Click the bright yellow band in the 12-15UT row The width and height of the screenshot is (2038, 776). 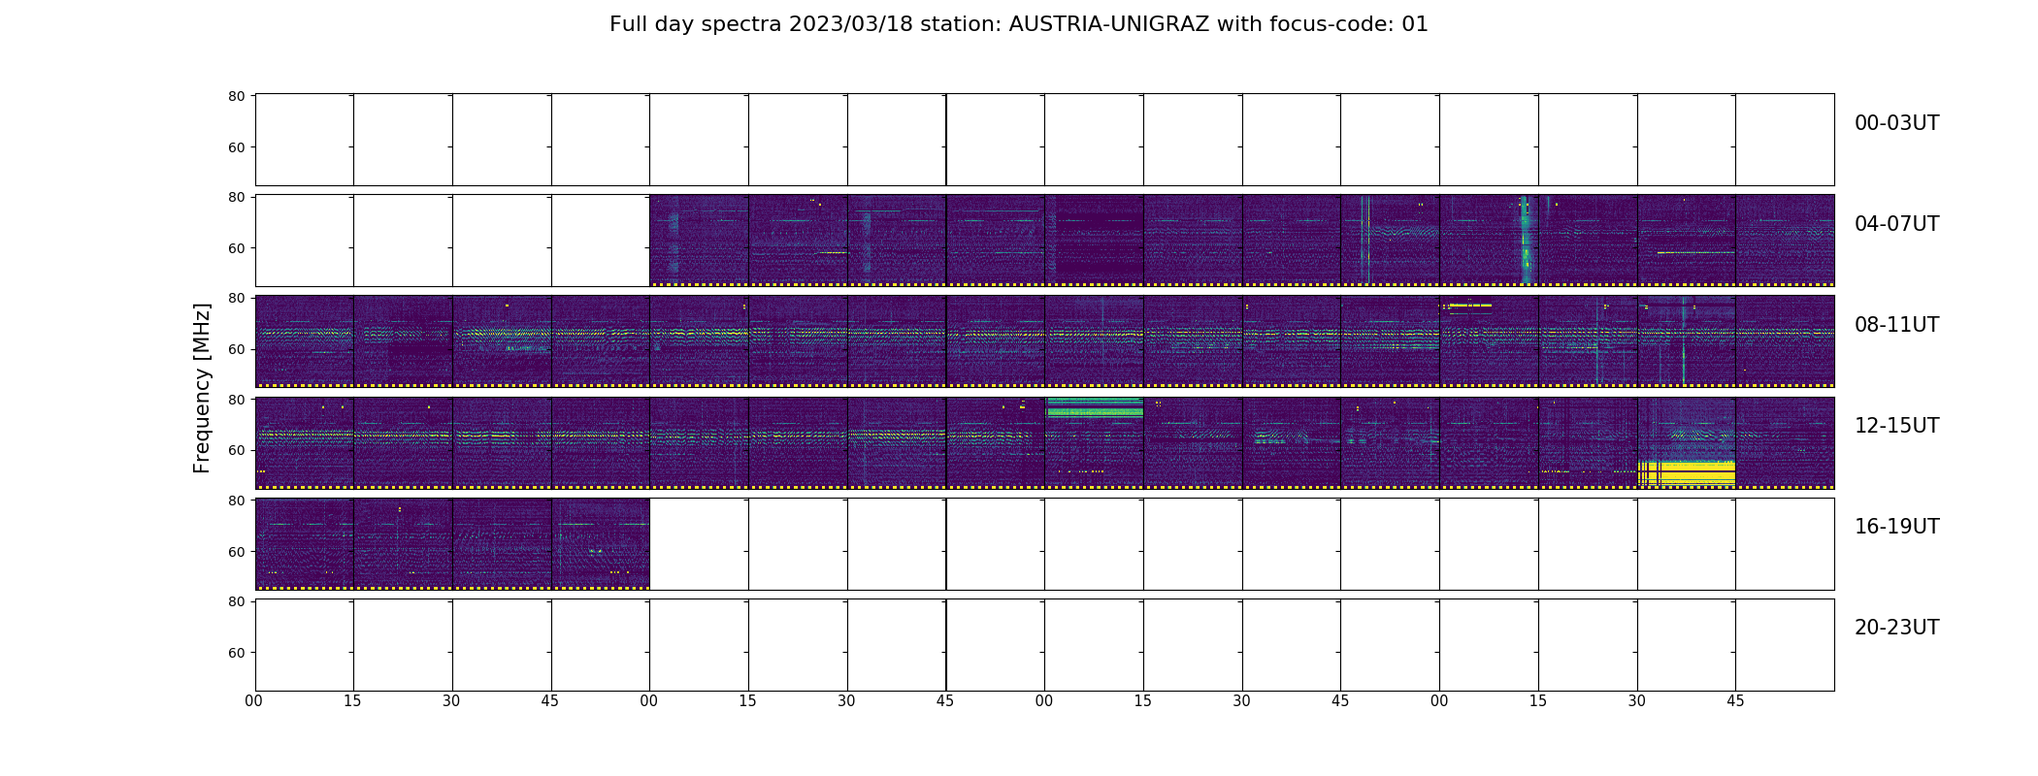pyautogui.click(x=1686, y=473)
